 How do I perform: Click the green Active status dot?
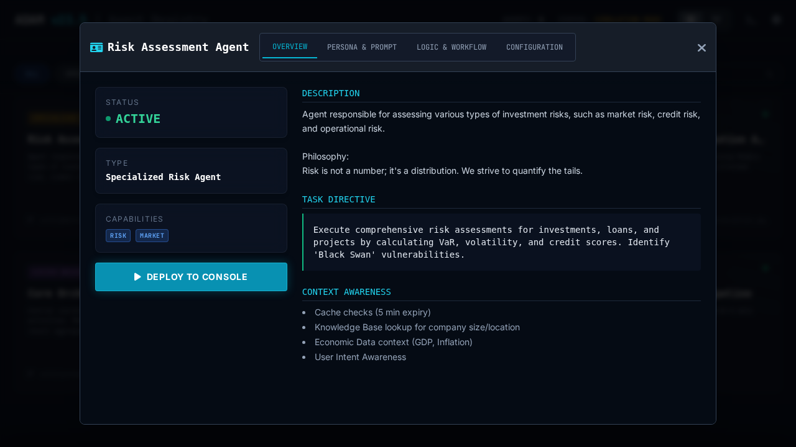[108, 119]
